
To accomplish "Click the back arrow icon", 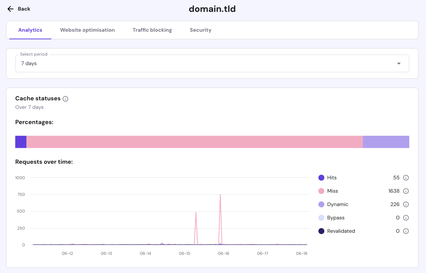I will 10,9.
